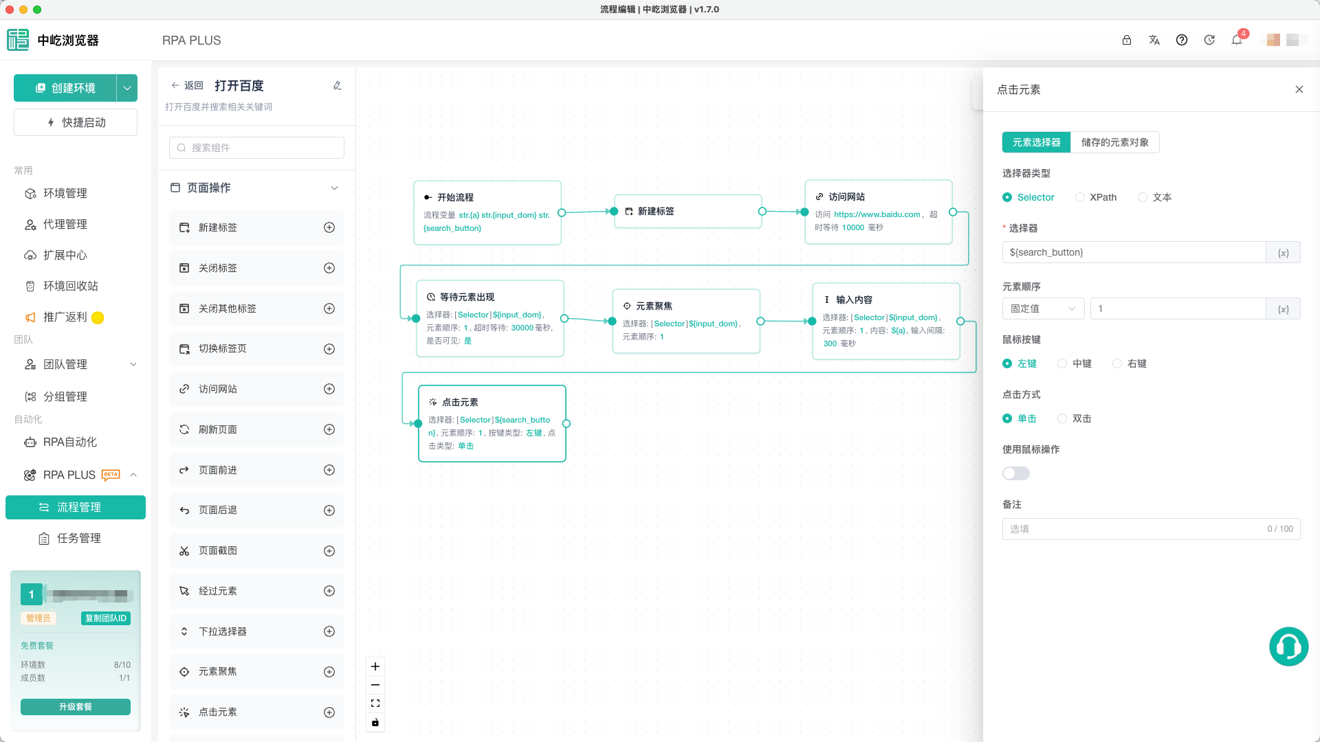The image size is (1320, 742).
Task: Open the notification bell
Action: point(1237,40)
